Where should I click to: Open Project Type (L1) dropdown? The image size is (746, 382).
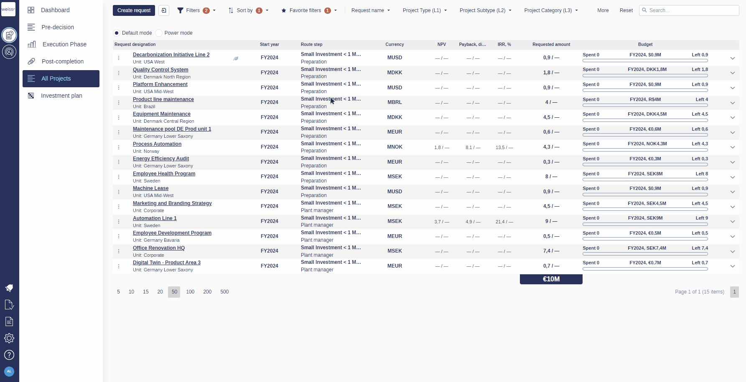point(425,10)
